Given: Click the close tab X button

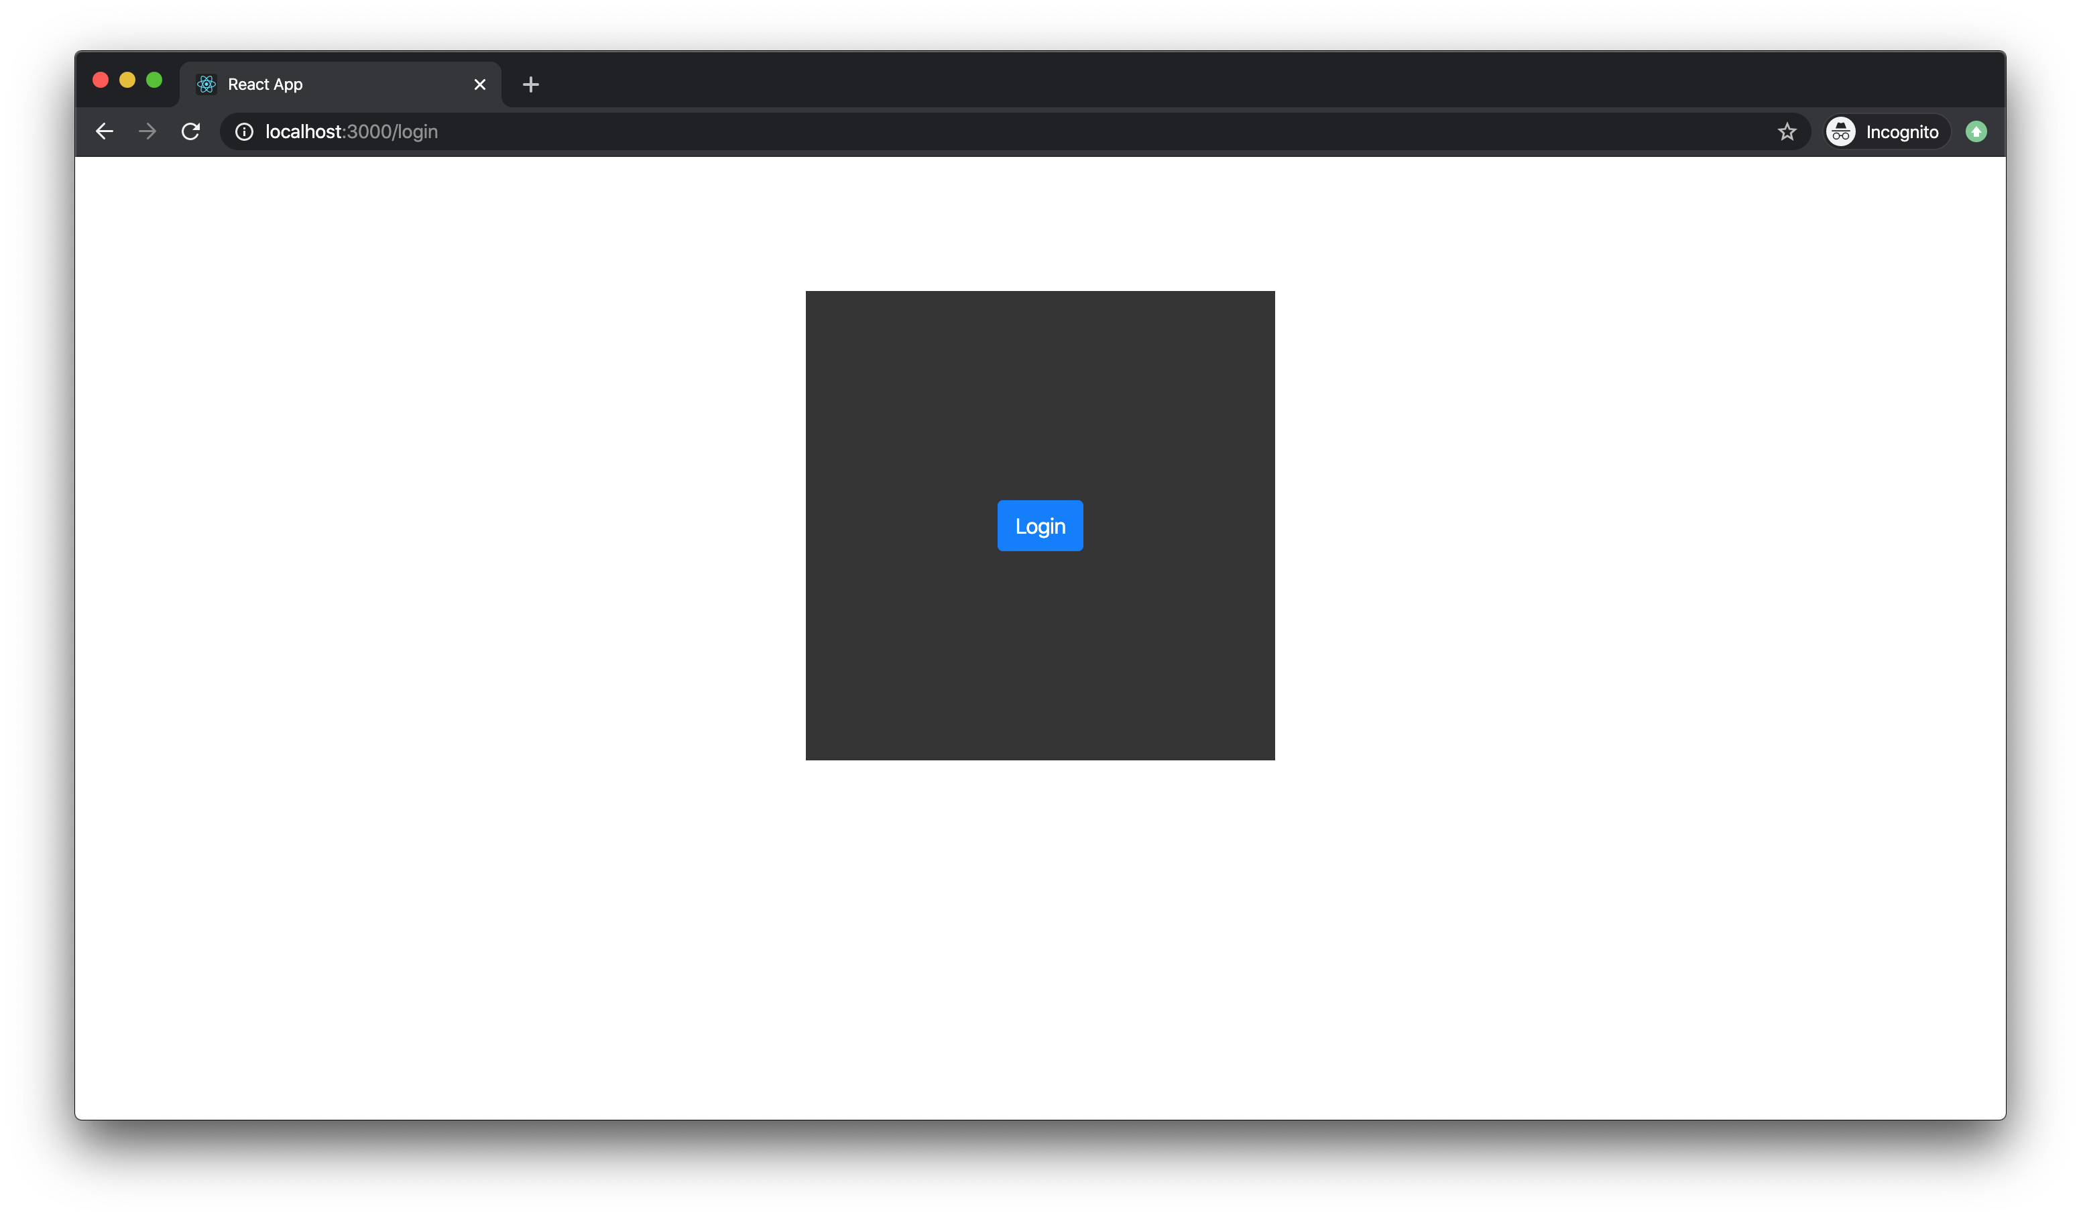Looking at the screenshot, I should 480,82.
